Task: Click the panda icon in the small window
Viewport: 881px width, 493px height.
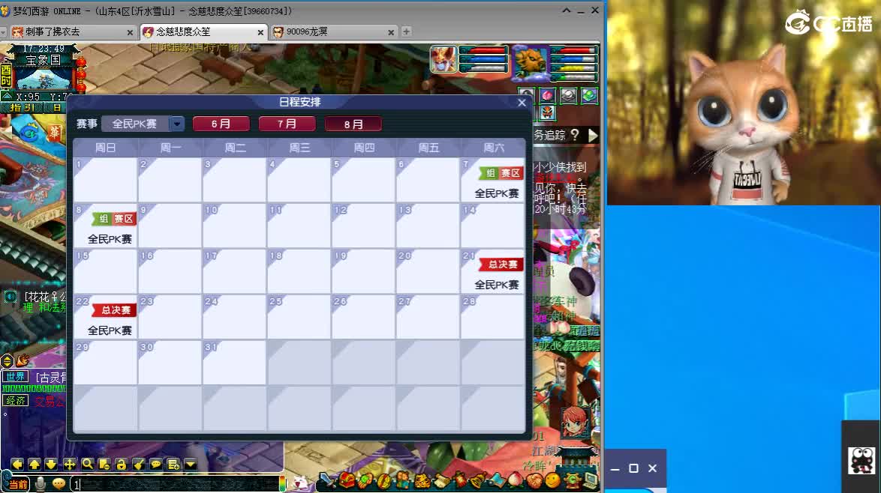Action: pos(861,461)
